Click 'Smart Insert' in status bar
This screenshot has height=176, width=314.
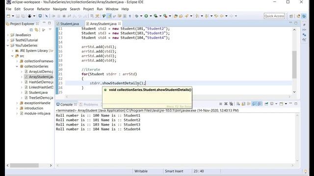pyautogui.click(x=174, y=171)
